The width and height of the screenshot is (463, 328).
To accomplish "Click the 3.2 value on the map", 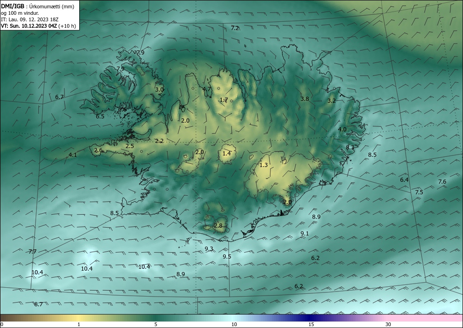I will (x=332, y=100).
